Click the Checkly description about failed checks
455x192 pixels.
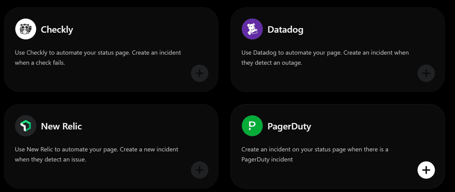point(98,58)
